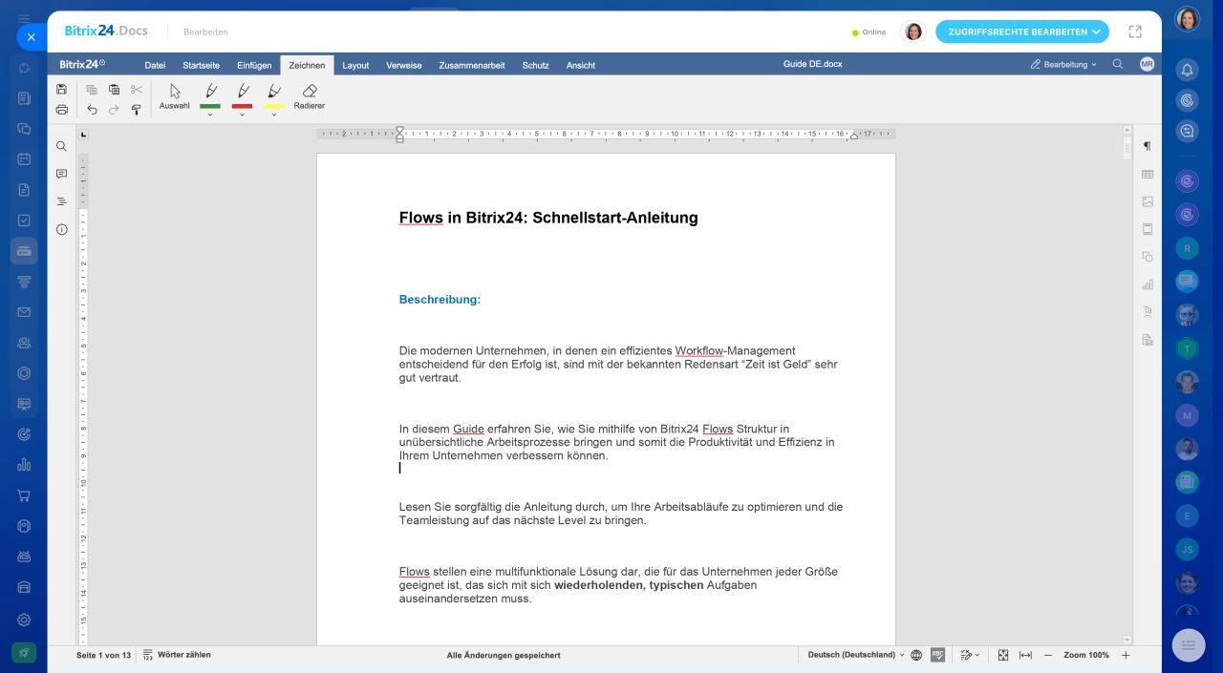Toggle the red pen drawing tool

click(242, 94)
